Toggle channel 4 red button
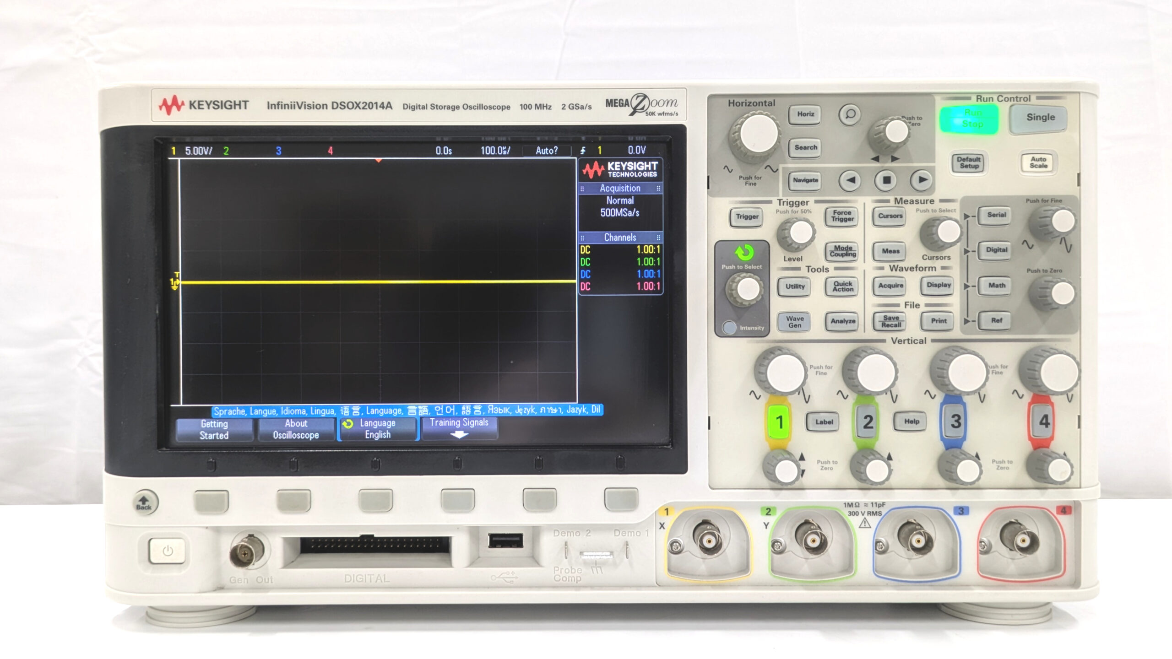The width and height of the screenshot is (1172, 659). click(x=1043, y=421)
